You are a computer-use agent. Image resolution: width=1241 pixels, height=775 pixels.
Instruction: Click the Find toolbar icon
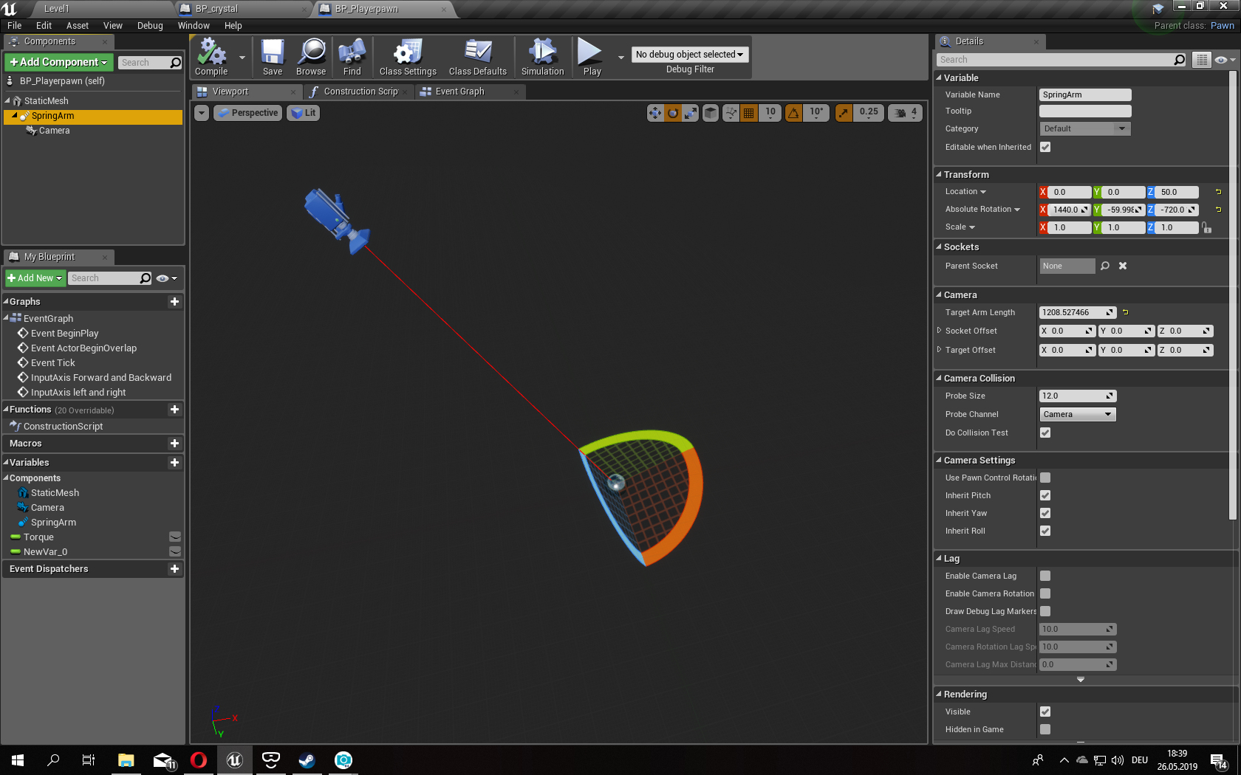352,57
